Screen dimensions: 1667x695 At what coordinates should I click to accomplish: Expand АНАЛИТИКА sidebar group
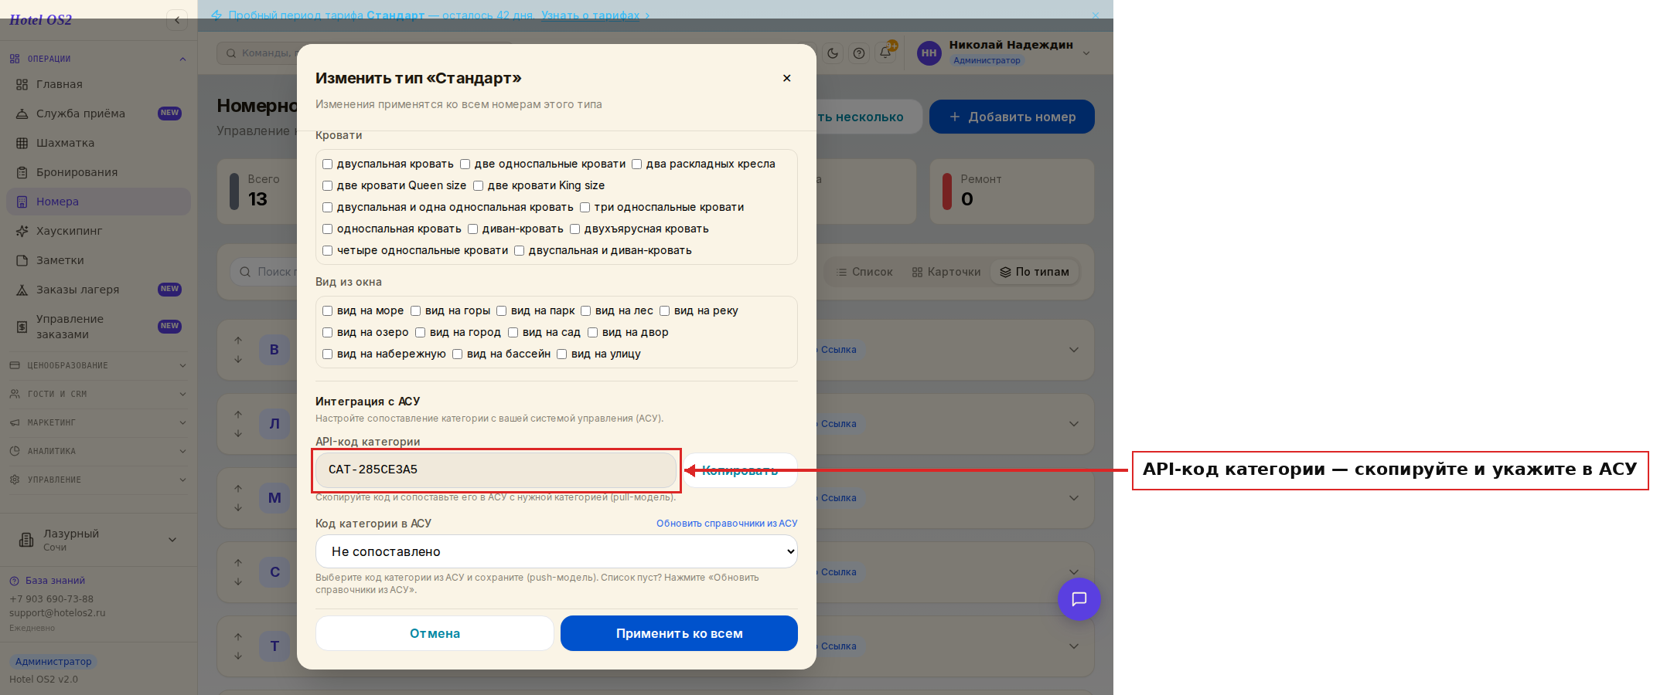tap(98, 451)
